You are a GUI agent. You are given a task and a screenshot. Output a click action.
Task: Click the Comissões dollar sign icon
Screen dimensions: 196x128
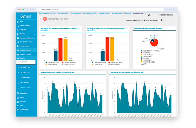click(18, 30)
